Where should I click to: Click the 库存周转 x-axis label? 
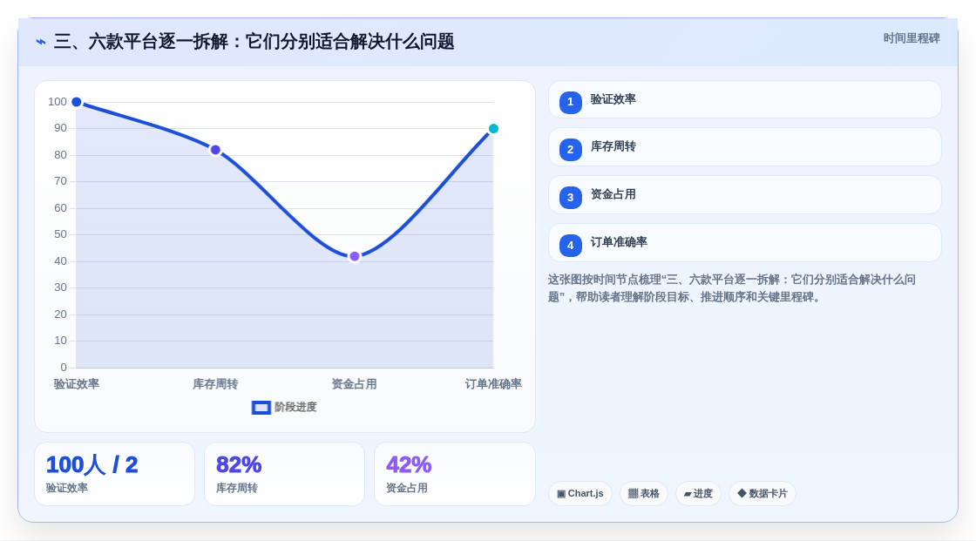215,384
